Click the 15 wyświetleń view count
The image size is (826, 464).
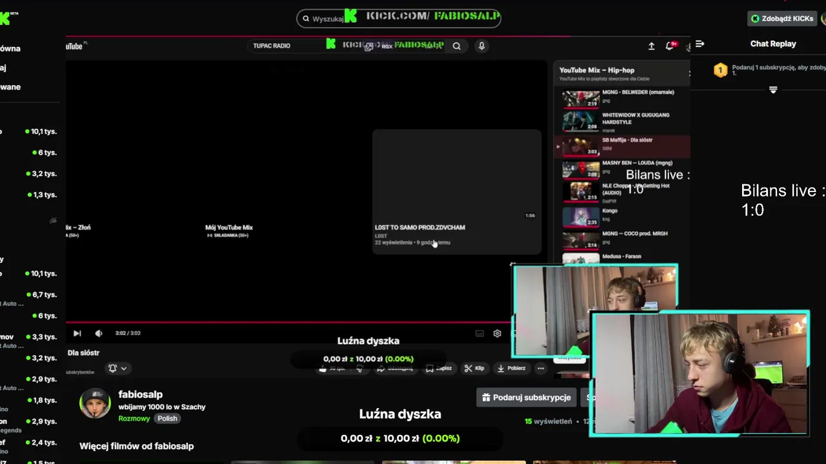tap(549, 421)
